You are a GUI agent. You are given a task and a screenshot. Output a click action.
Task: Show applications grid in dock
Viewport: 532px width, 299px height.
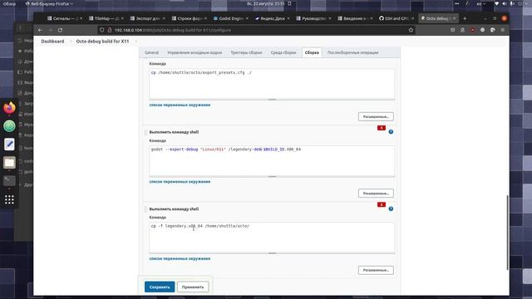click(9, 199)
